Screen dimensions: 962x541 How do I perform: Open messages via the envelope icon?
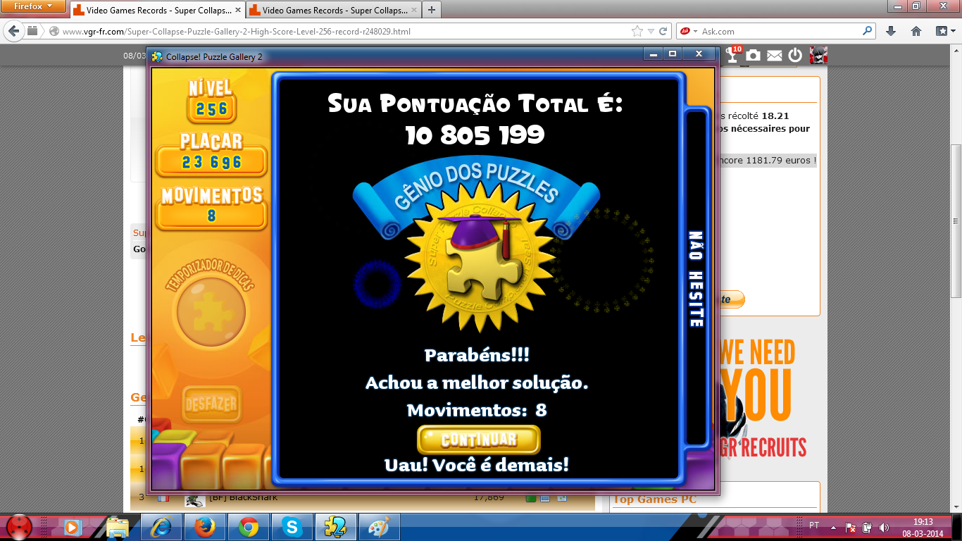[774, 56]
